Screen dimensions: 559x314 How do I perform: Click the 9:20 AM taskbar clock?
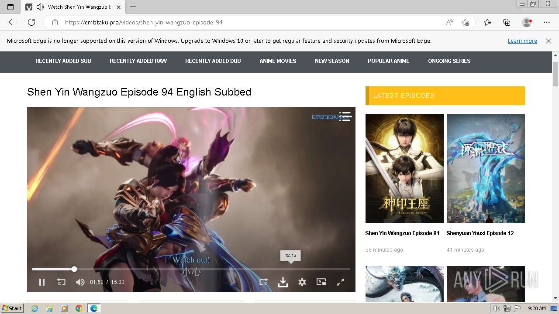point(537,308)
